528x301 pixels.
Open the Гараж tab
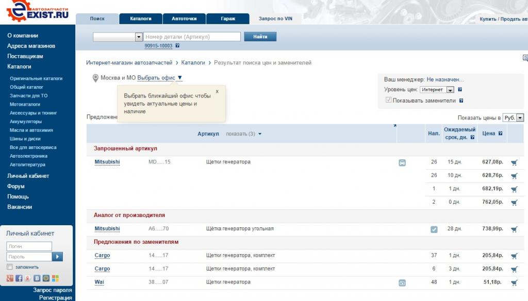(227, 19)
